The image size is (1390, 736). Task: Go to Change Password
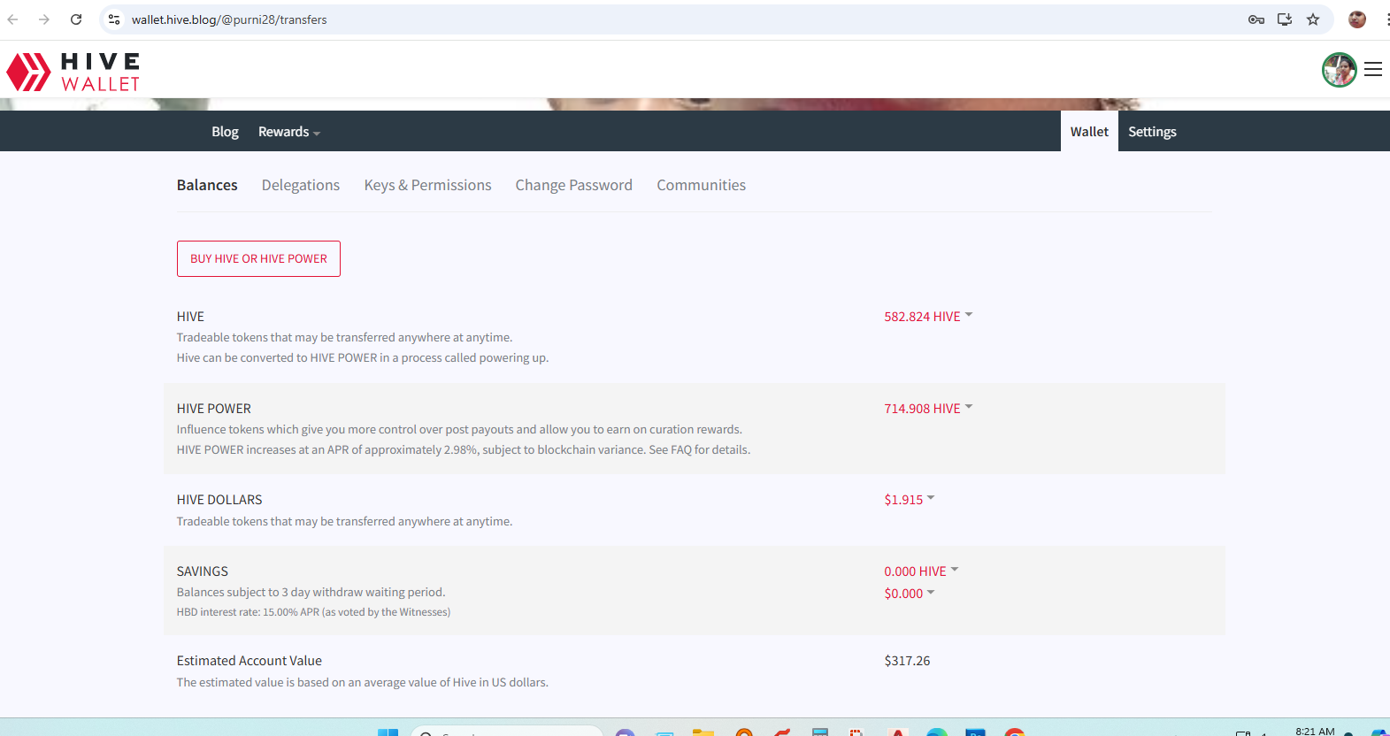[573, 185]
